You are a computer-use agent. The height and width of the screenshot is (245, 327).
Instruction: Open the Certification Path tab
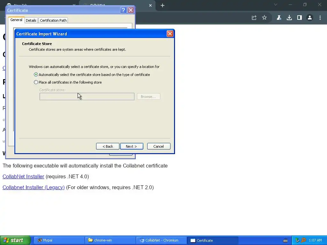pos(53,20)
